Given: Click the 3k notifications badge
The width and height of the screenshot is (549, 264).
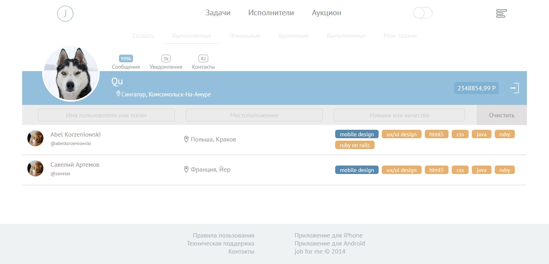Looking at the screenshot, I should click(x=166, y=59).
